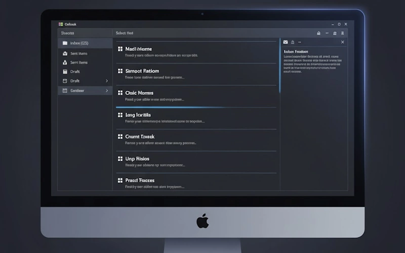Click the envelope icon in preview pane header
Viewport: 405px width, 253px height.
click(x=286, y=42)
